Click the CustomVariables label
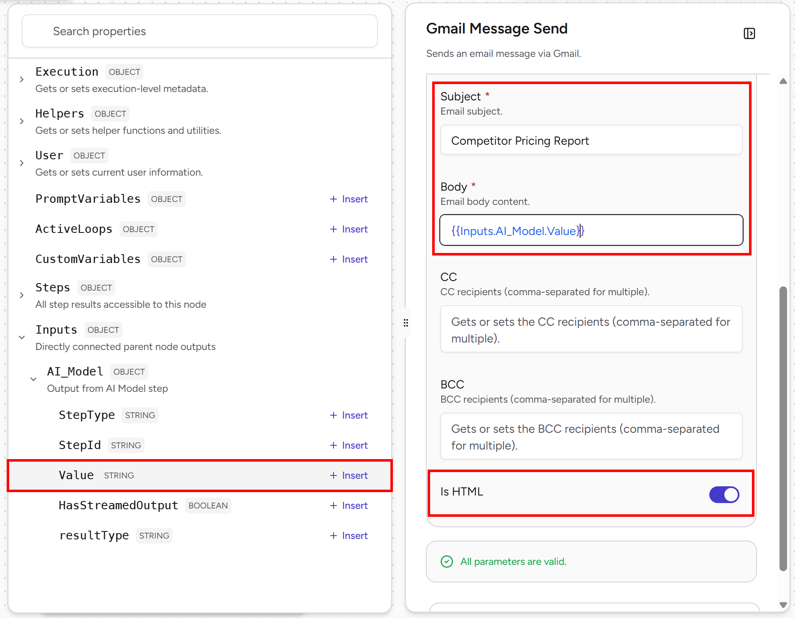The width and height of the screenshot is (795, 618). click(x=88, y=259)
